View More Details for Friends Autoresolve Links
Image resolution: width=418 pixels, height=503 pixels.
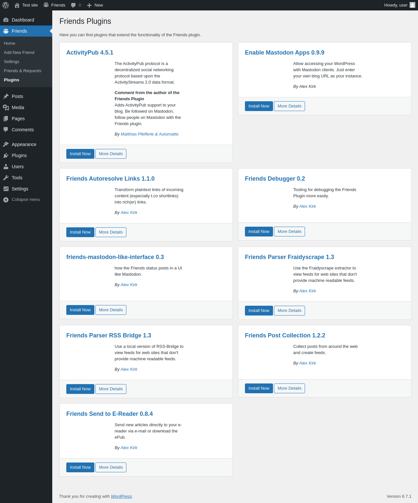click(111, 232)
